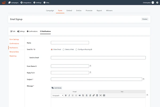Open merge tag dropdown beside Subject field
160x107 pixels.
coord(144,79)
